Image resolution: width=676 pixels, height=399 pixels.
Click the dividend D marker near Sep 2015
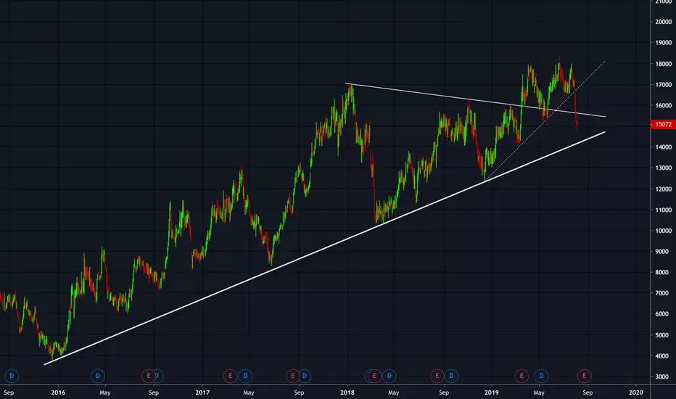click(x=12, y=376)
